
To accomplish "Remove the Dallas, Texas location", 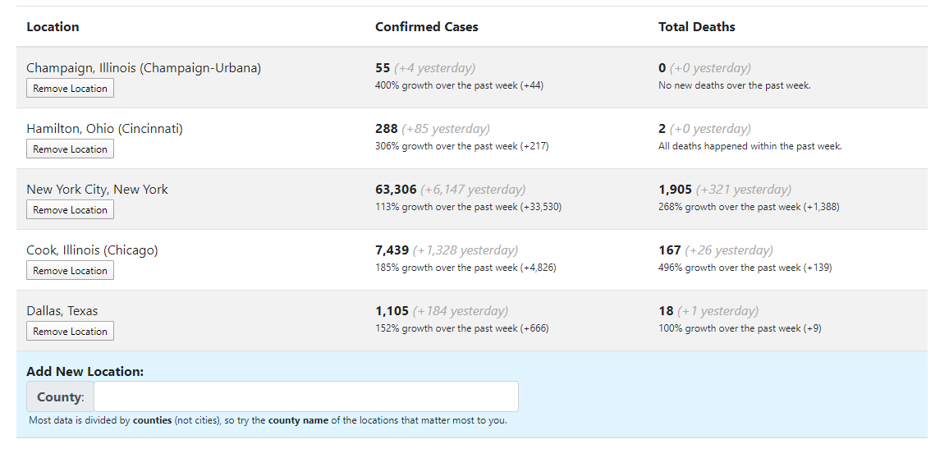I will click(70, 332).
